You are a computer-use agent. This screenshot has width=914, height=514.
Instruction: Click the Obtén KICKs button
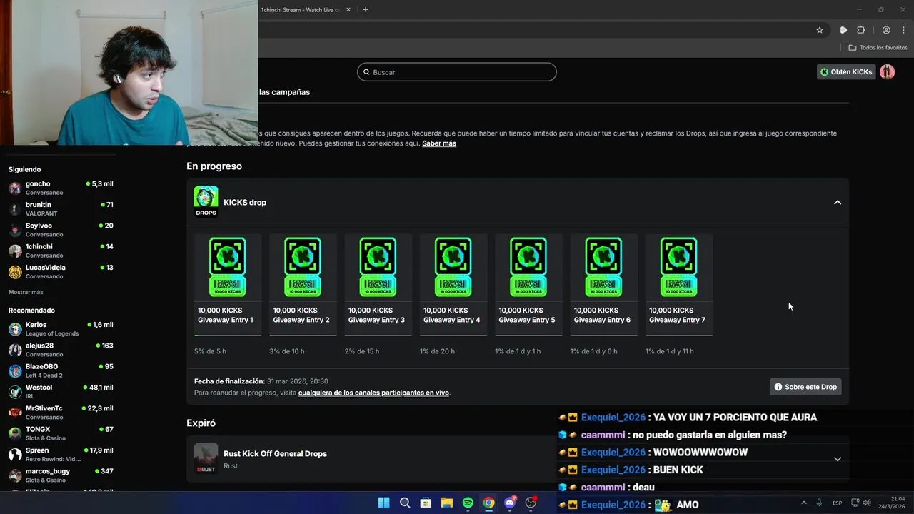pyautogui.click(x=846, y=72)
